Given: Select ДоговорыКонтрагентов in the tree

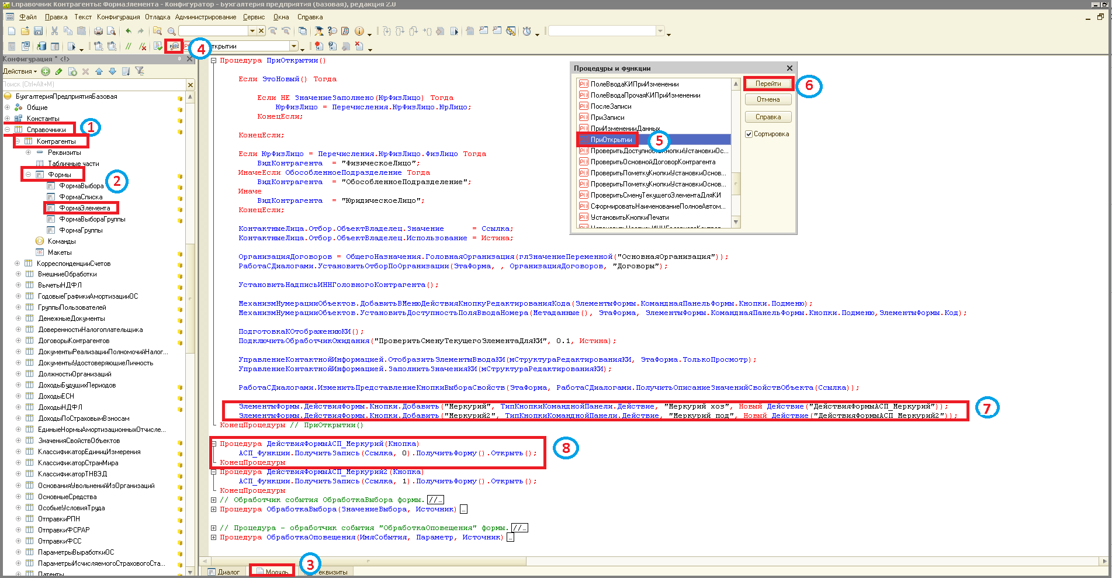Looking at the screenshot, I should (74, 341).
